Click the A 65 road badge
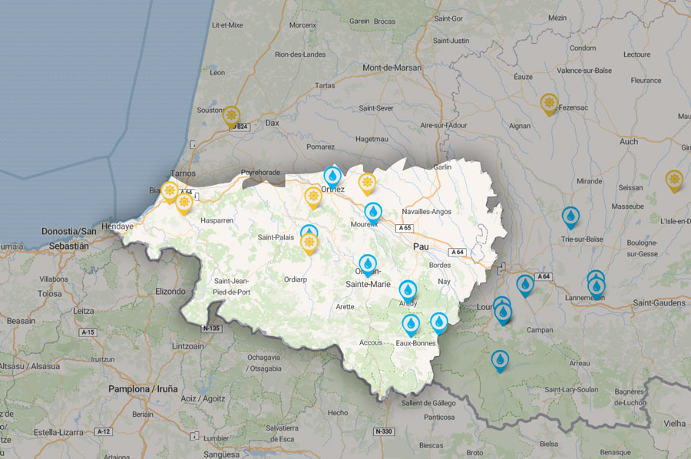 click(x=406, y=228)
